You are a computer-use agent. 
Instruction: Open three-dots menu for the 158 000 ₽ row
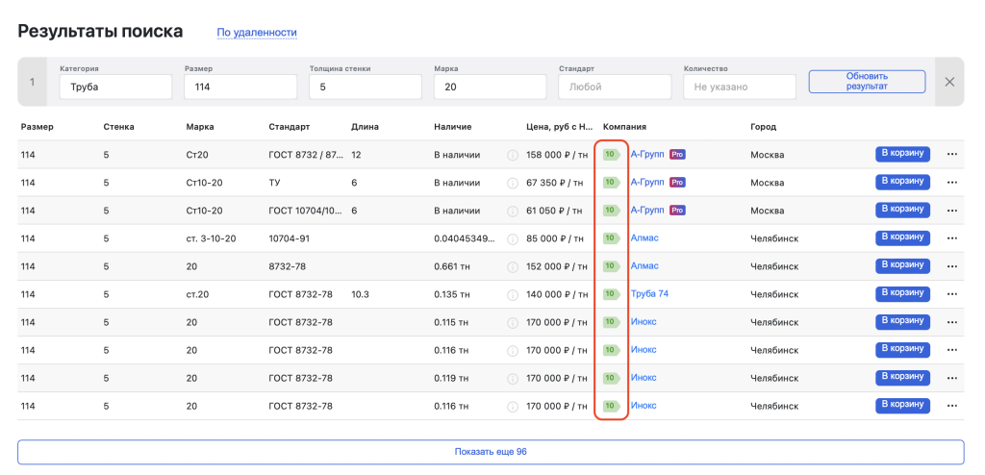point(952,155)
